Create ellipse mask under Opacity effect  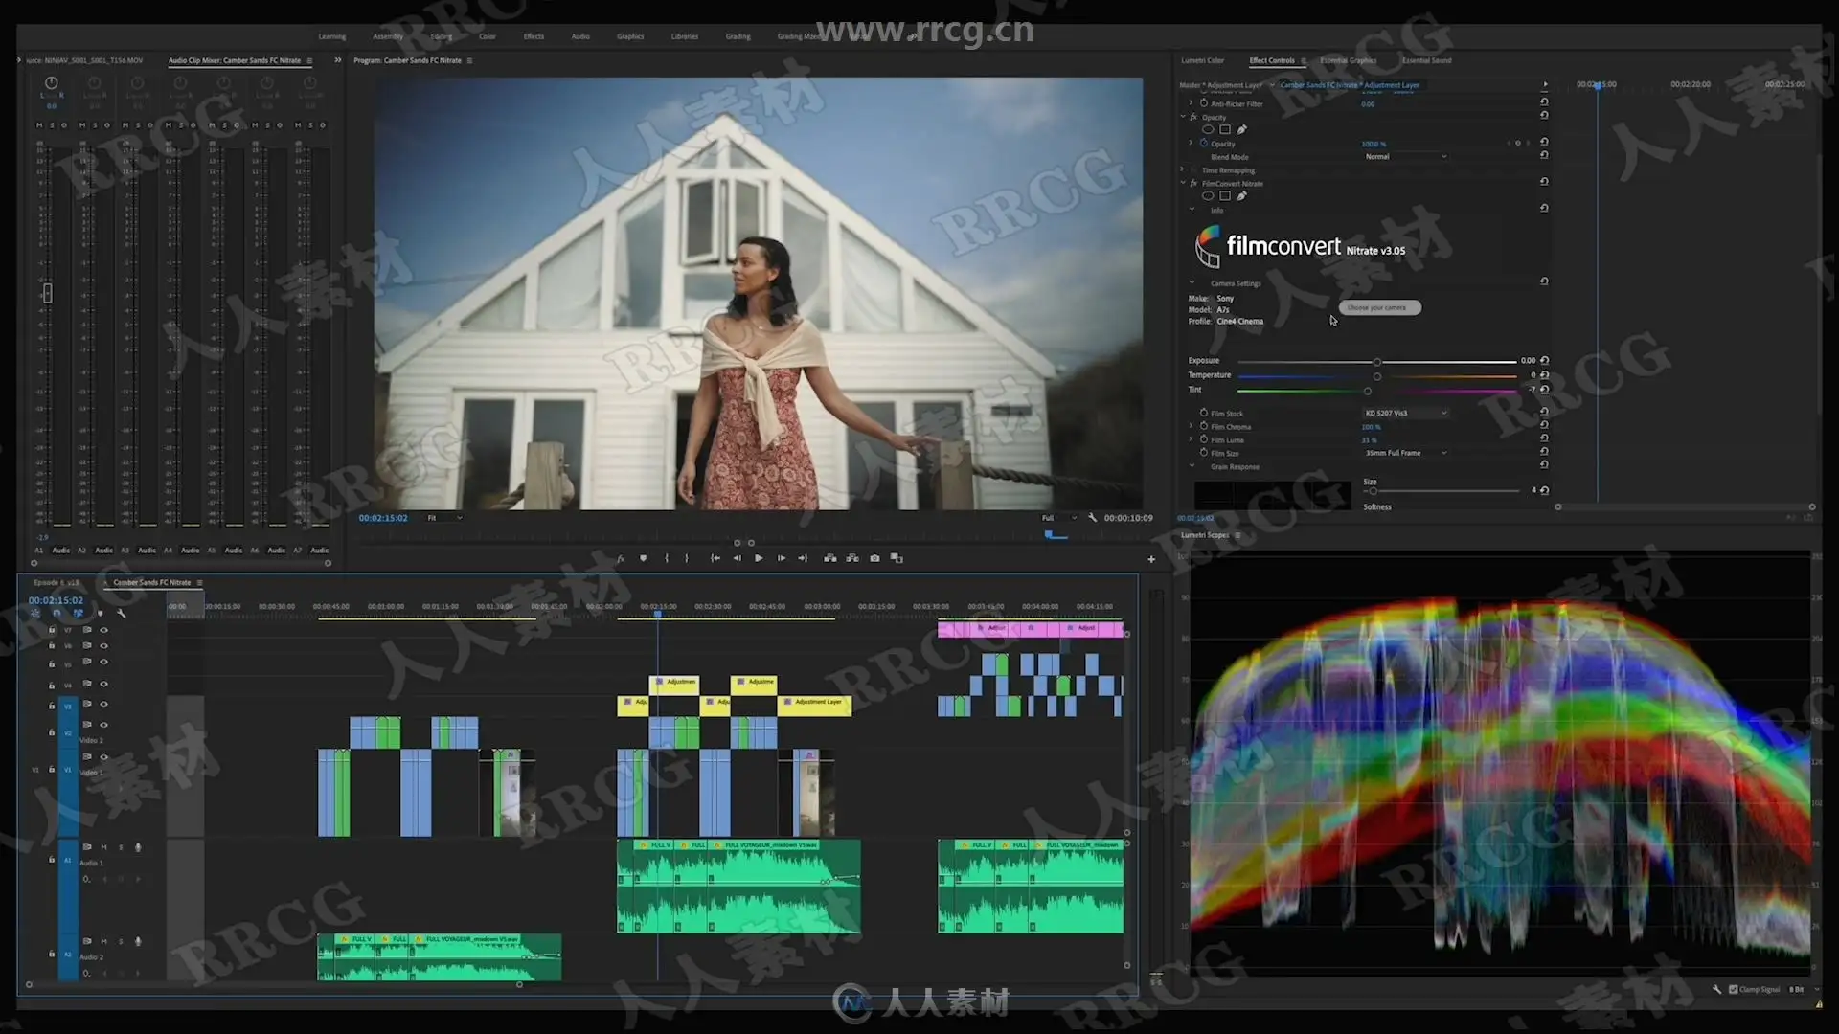(1208, 129)
